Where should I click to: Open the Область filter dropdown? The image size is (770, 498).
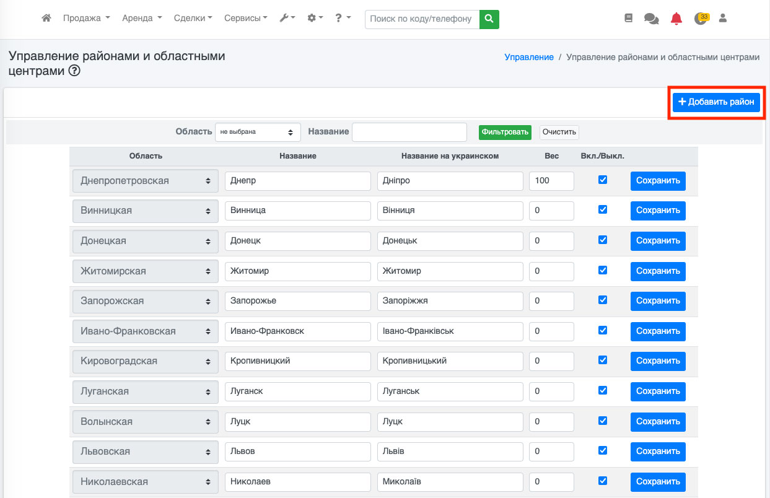pos(257,132)
